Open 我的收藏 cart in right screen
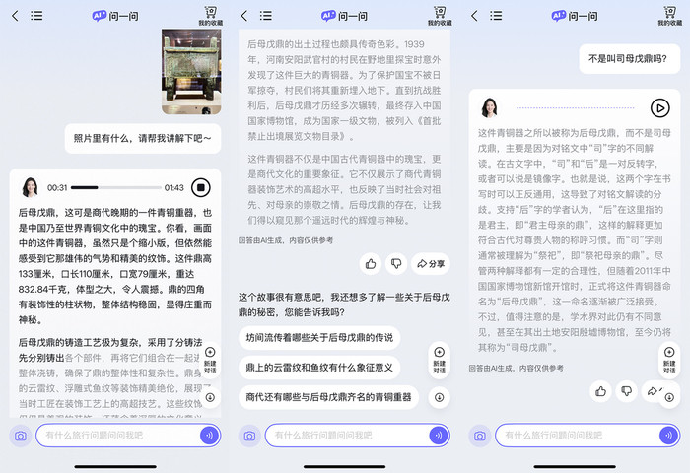 [669, 16]
